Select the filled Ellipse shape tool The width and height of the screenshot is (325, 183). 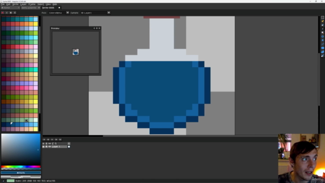pos(322,48)
